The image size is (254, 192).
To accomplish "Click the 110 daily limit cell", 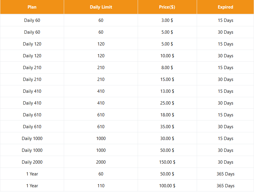I will [x=101, y=186].
